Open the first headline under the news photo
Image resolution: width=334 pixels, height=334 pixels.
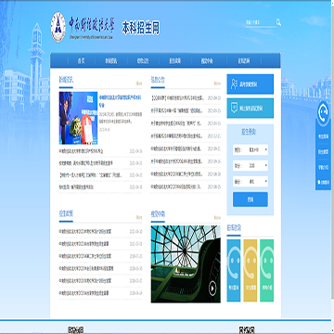(81, 151)
